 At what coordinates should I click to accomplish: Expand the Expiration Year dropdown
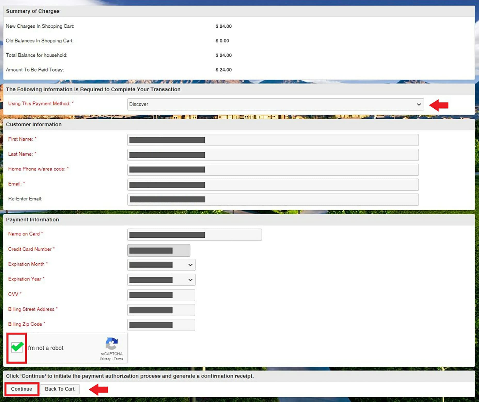[x=161, y=280]
